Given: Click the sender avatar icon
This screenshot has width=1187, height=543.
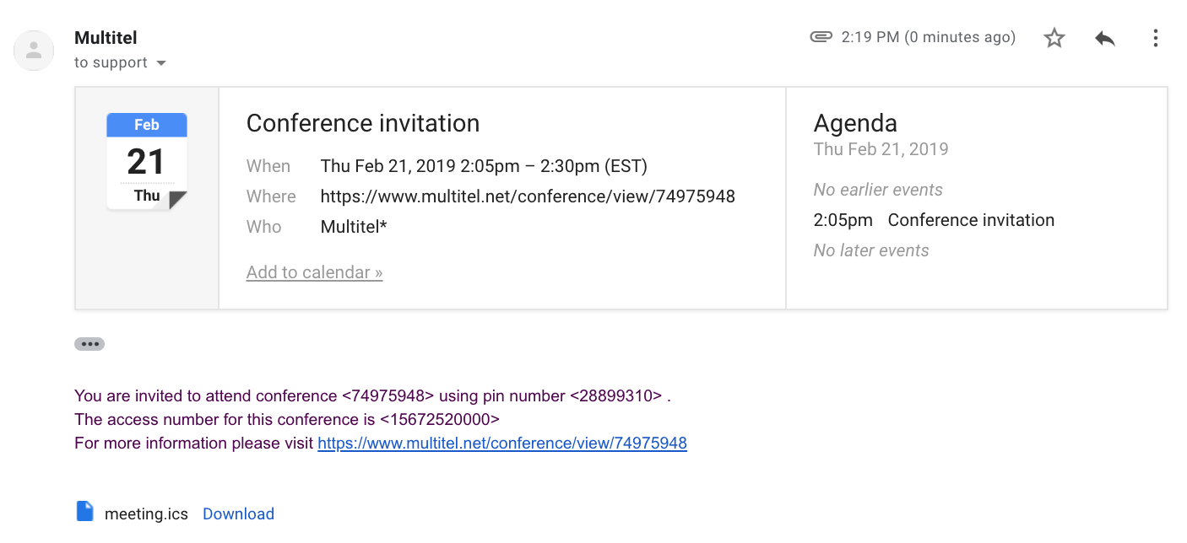Looking at the screenshot, I should click(x=35, y=50).
